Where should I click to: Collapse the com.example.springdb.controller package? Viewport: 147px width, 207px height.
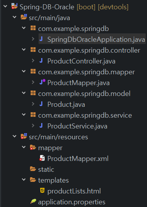coord(23,50)
